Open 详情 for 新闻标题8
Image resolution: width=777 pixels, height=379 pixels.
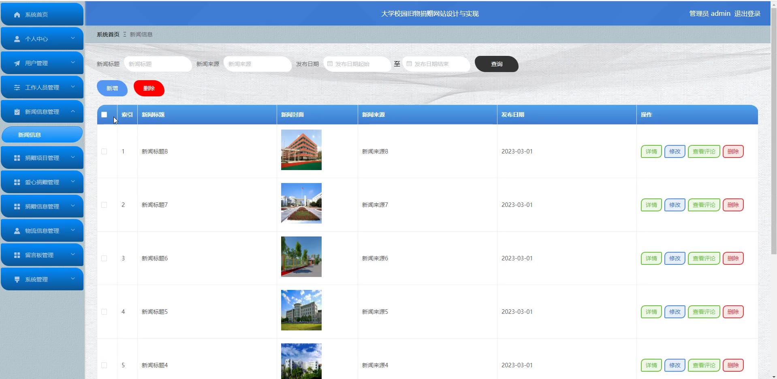point(651,151)
